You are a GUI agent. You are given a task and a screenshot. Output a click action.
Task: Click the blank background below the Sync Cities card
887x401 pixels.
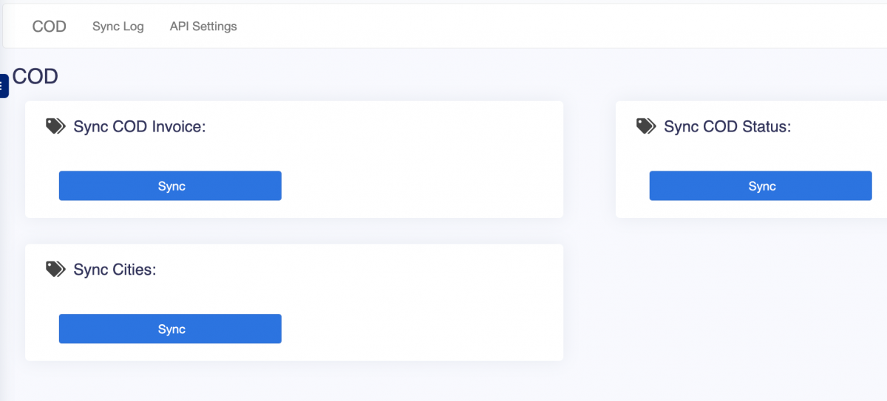click(x=296, y=381)
